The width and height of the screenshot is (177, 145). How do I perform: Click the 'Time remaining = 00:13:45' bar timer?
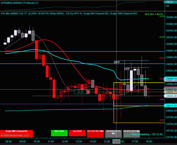147,134
